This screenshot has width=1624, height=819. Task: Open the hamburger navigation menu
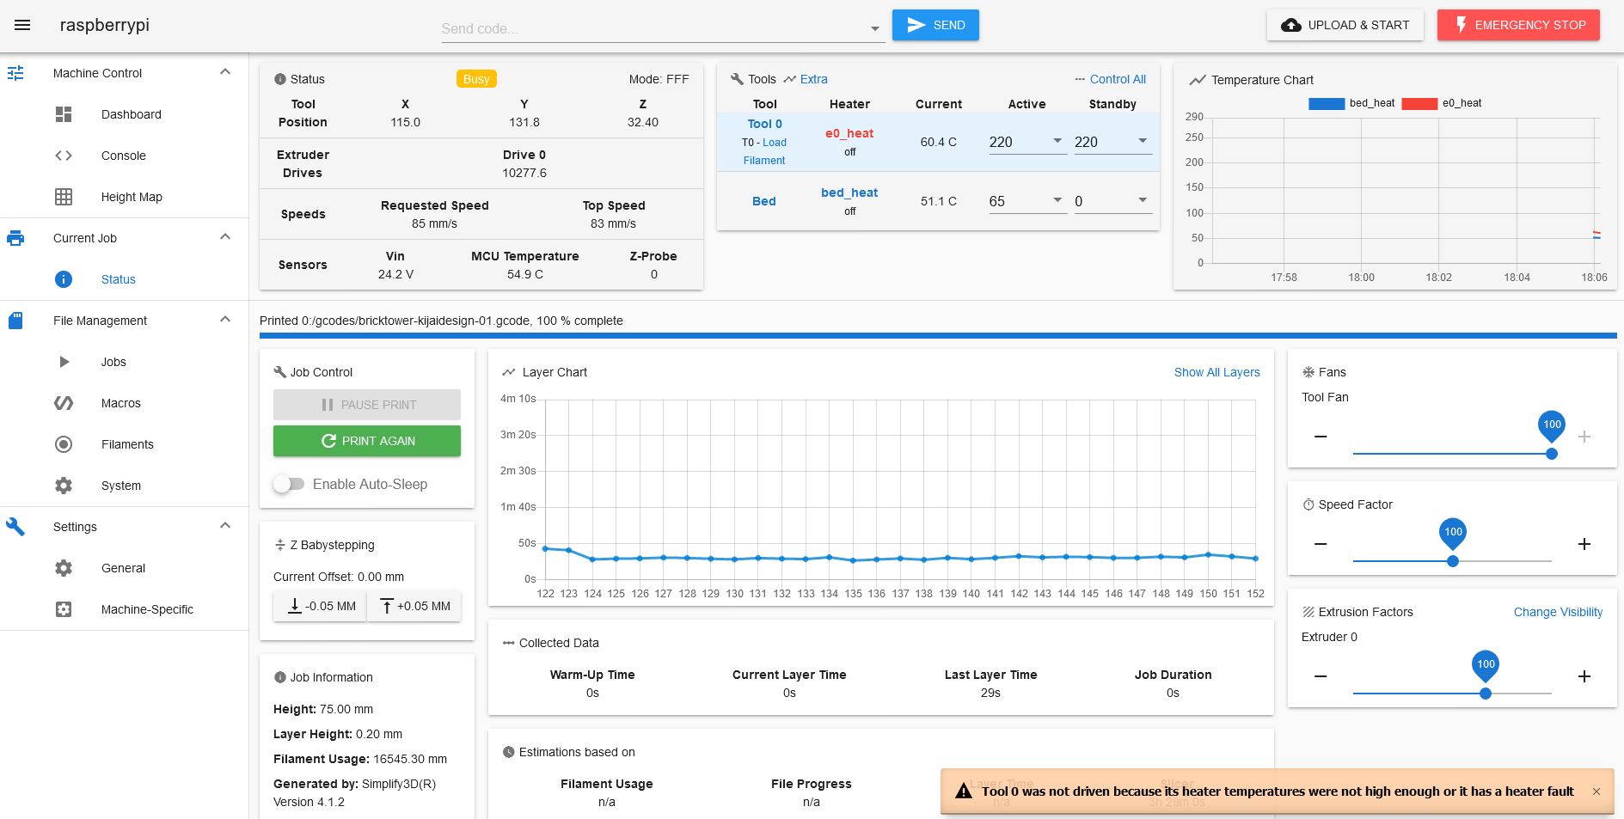(22, 25)
